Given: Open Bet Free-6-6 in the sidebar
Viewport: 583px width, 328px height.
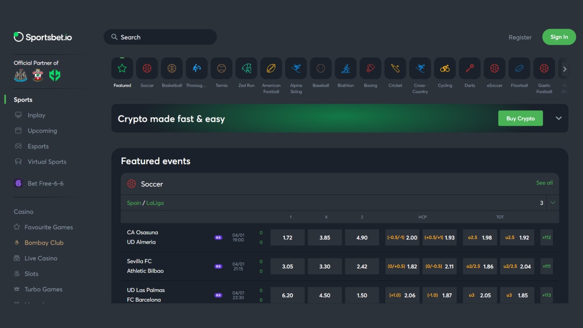Looking at the screenshot, I should (x=39, y=184).
